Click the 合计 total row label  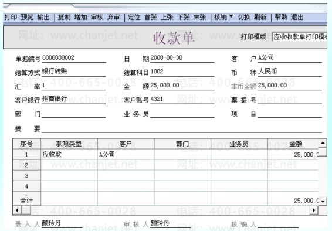click(x=26, y=200)
